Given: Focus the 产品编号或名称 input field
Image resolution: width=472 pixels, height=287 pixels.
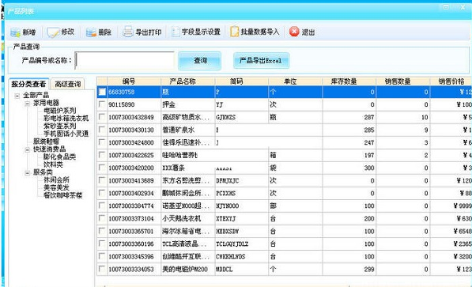Looking at the screenshot, I should tap(125, 61).
